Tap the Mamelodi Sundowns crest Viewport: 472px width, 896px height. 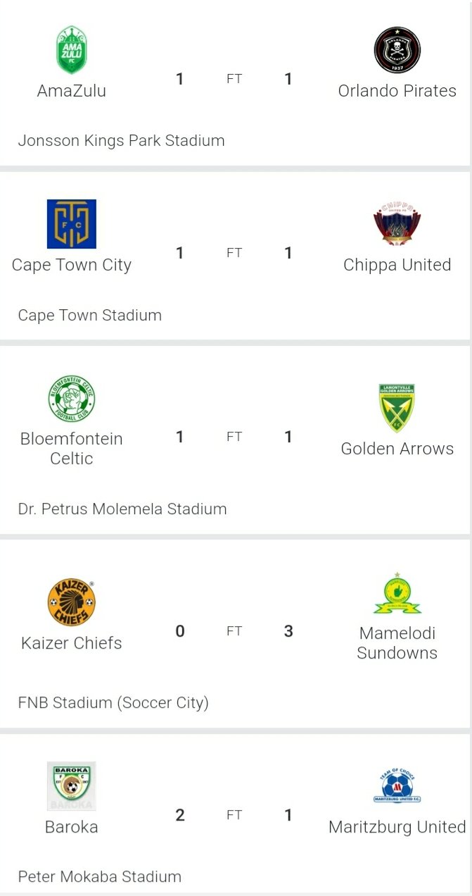[x=397, y=593]
